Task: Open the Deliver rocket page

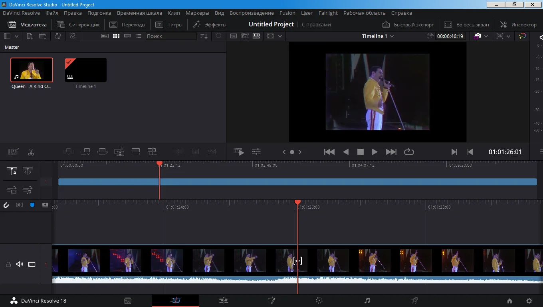Action: 415,301
